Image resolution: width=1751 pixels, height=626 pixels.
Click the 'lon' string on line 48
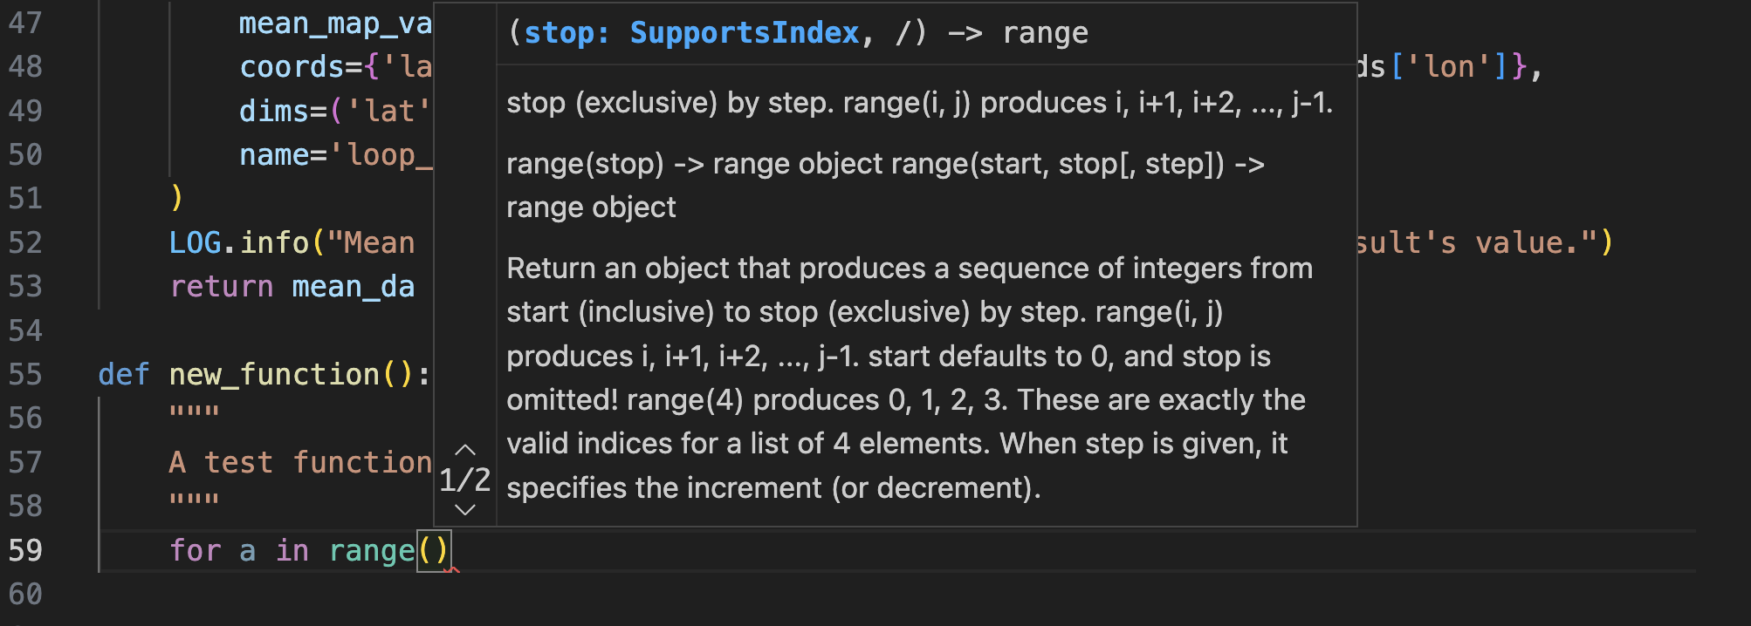point(1449,66)
